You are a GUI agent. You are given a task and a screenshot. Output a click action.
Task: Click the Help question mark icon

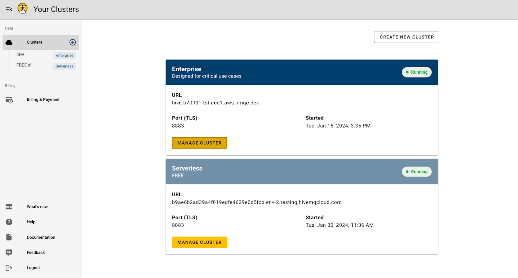tap(9, 222)
